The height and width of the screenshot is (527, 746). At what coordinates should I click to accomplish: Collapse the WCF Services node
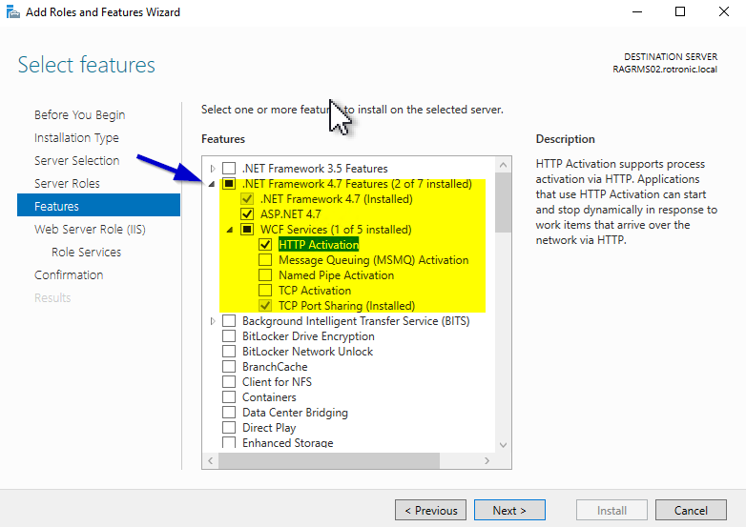pos(230,230)
